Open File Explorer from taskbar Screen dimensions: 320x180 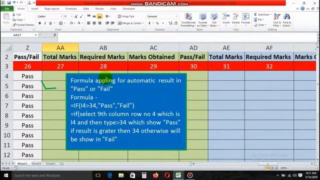[x=121, y=175]
